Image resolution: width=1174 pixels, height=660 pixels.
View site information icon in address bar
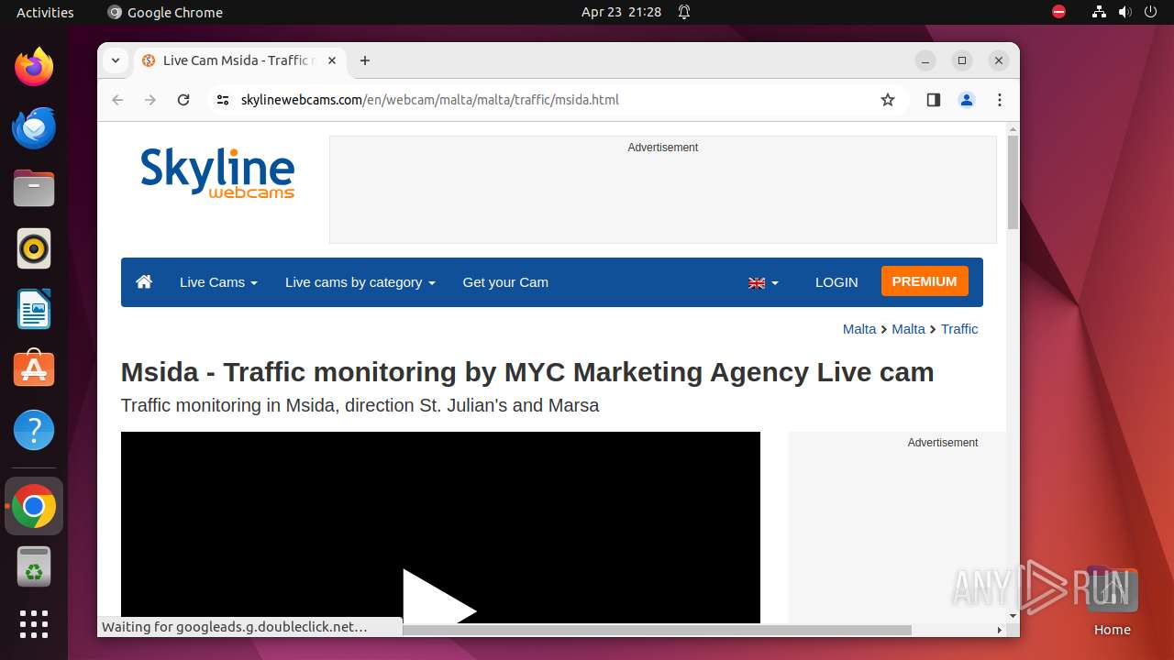tap(222, 100)
